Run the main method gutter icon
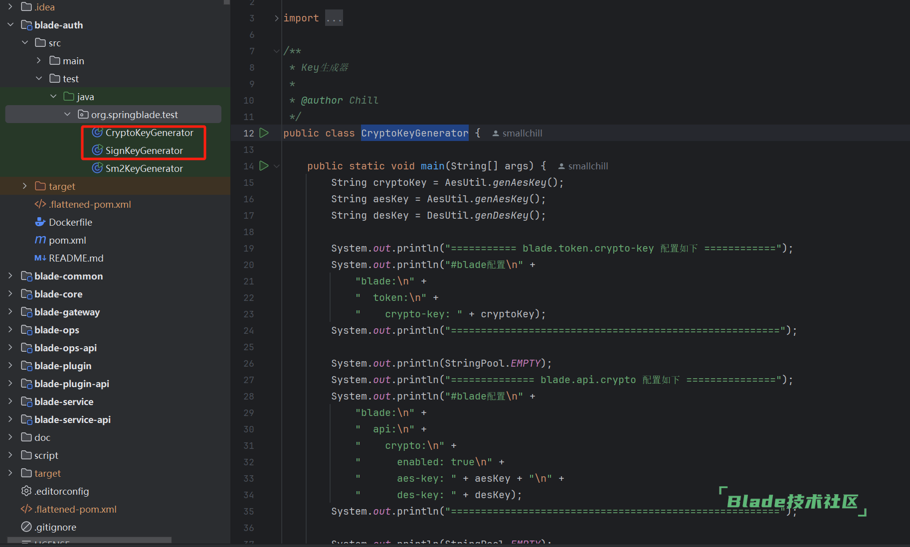Screen dimensions: 910x547 pos(264,166)
